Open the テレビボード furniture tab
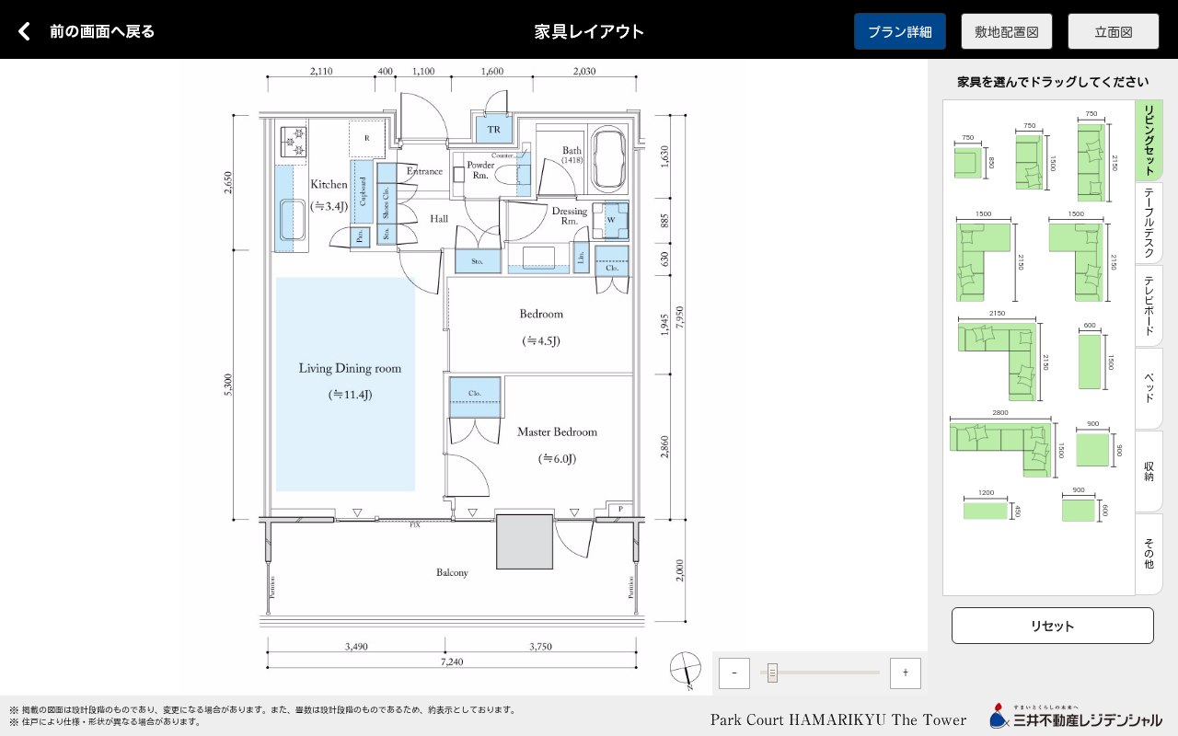 click(1149, 306)
